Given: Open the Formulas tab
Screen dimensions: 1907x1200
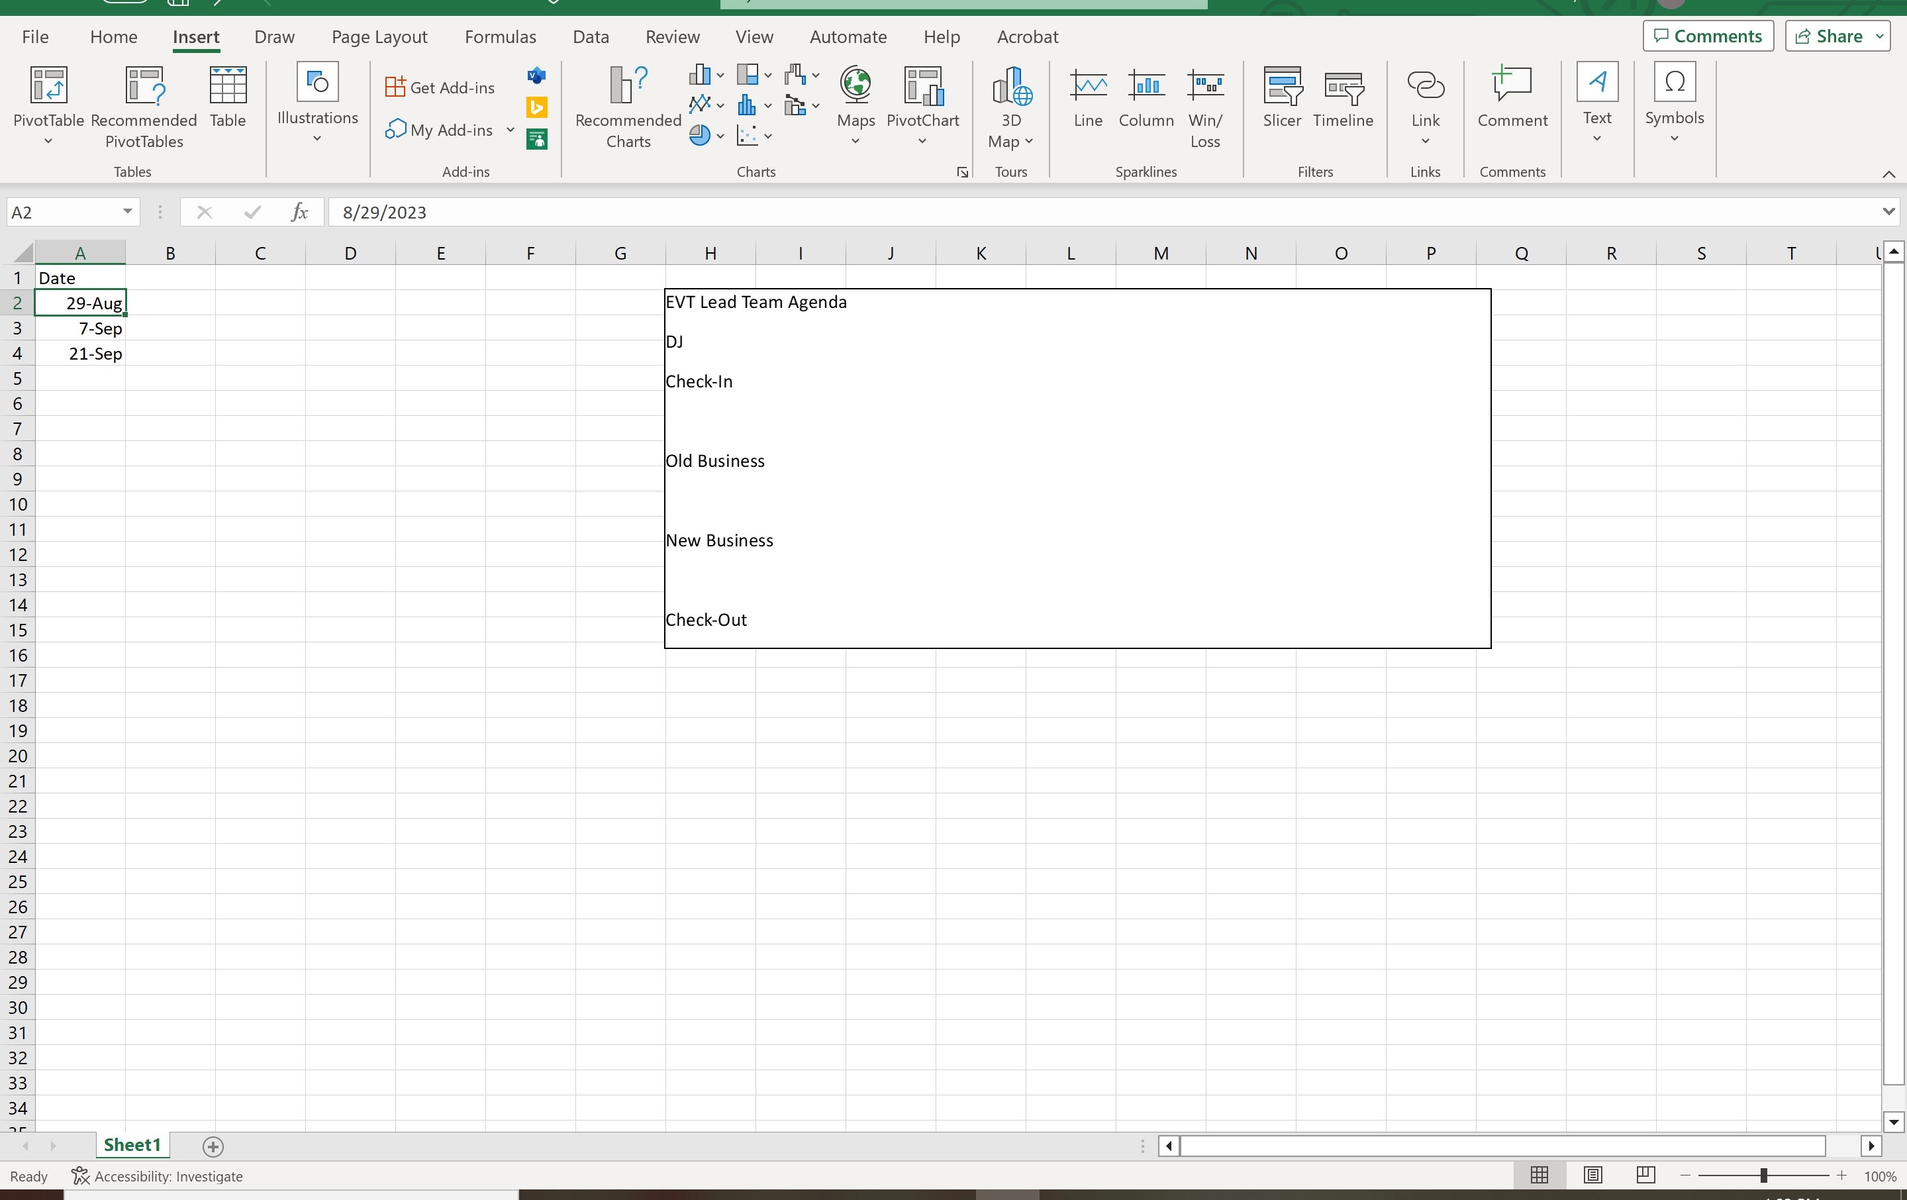Looking at the screenshot, I should click(x=500, y=36).
